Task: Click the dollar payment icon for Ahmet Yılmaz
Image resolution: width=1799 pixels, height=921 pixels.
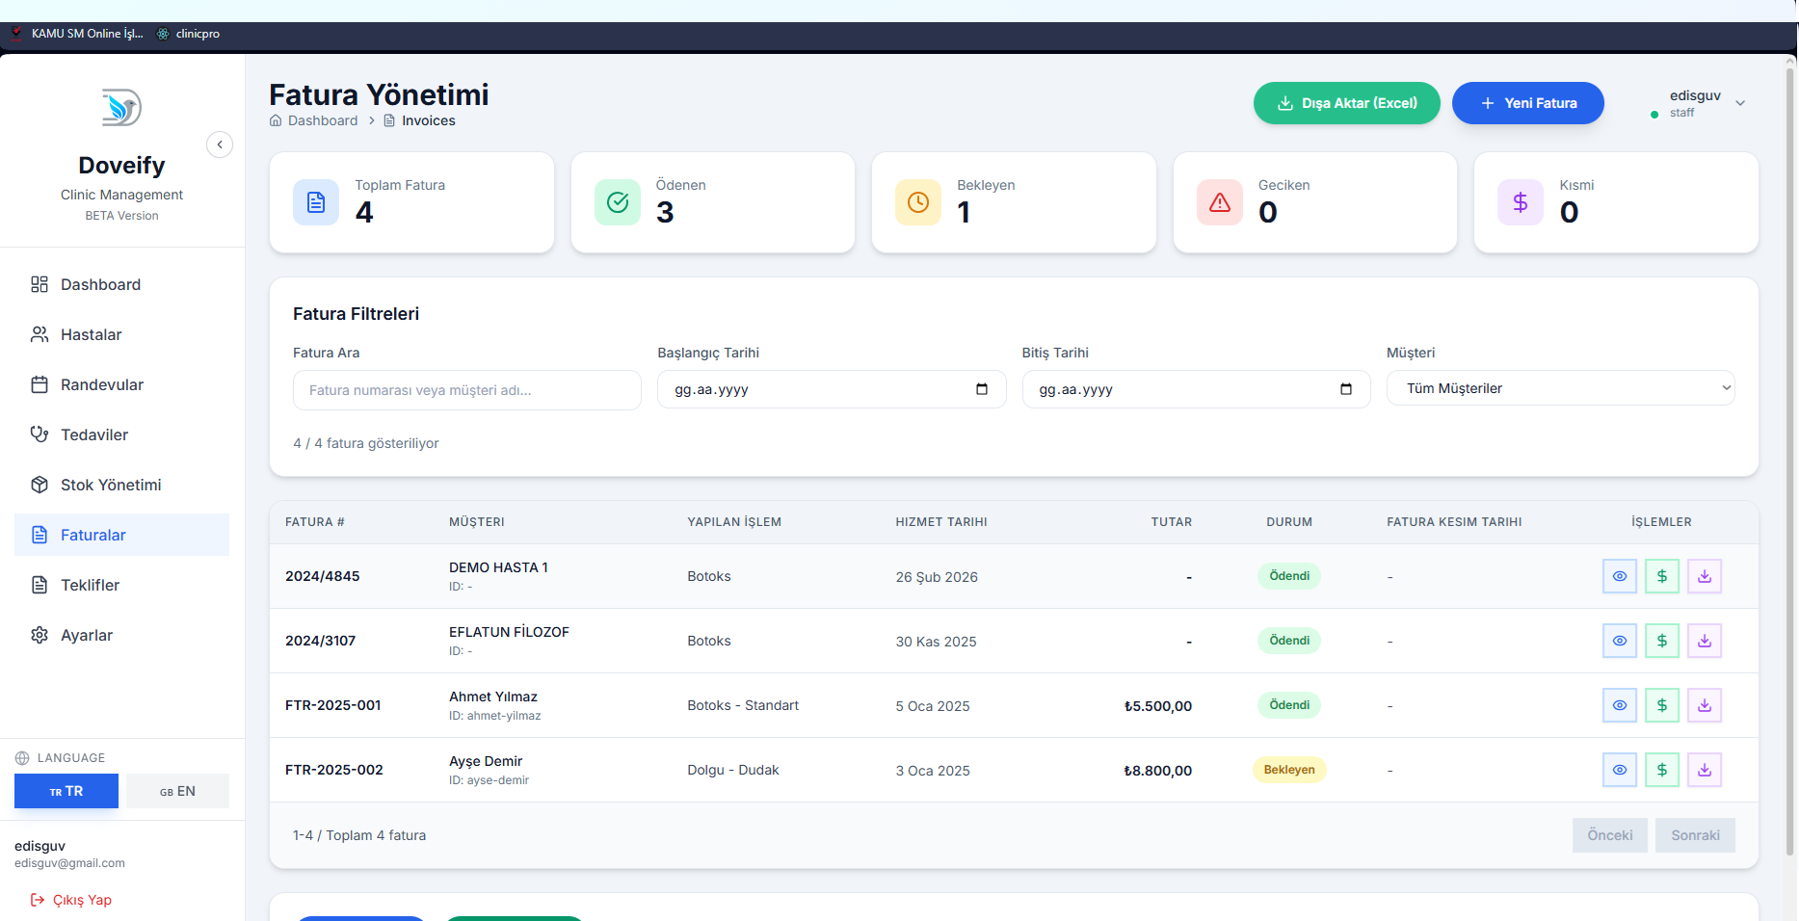Action: (x=1662, y=704)
